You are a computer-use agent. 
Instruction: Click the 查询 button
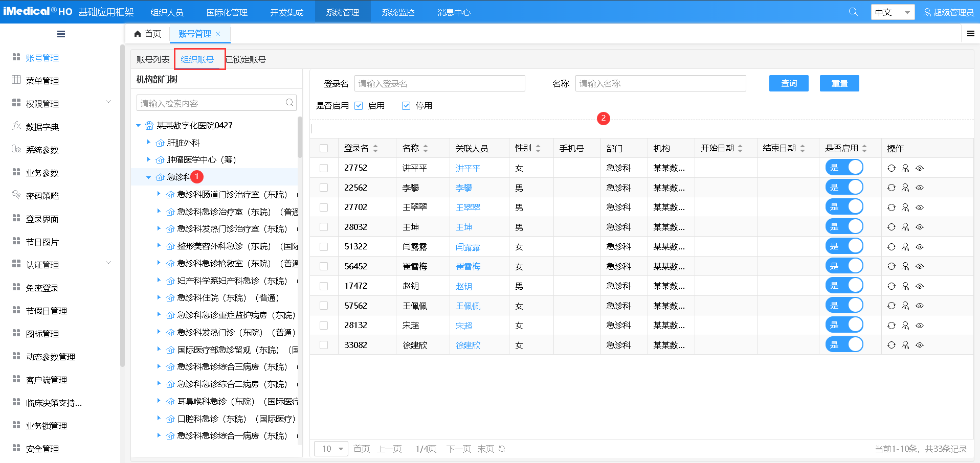(788, 83)
